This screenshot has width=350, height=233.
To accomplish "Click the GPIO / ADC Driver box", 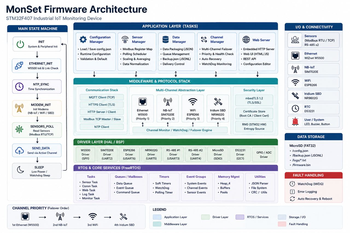I will pos(264,155).
